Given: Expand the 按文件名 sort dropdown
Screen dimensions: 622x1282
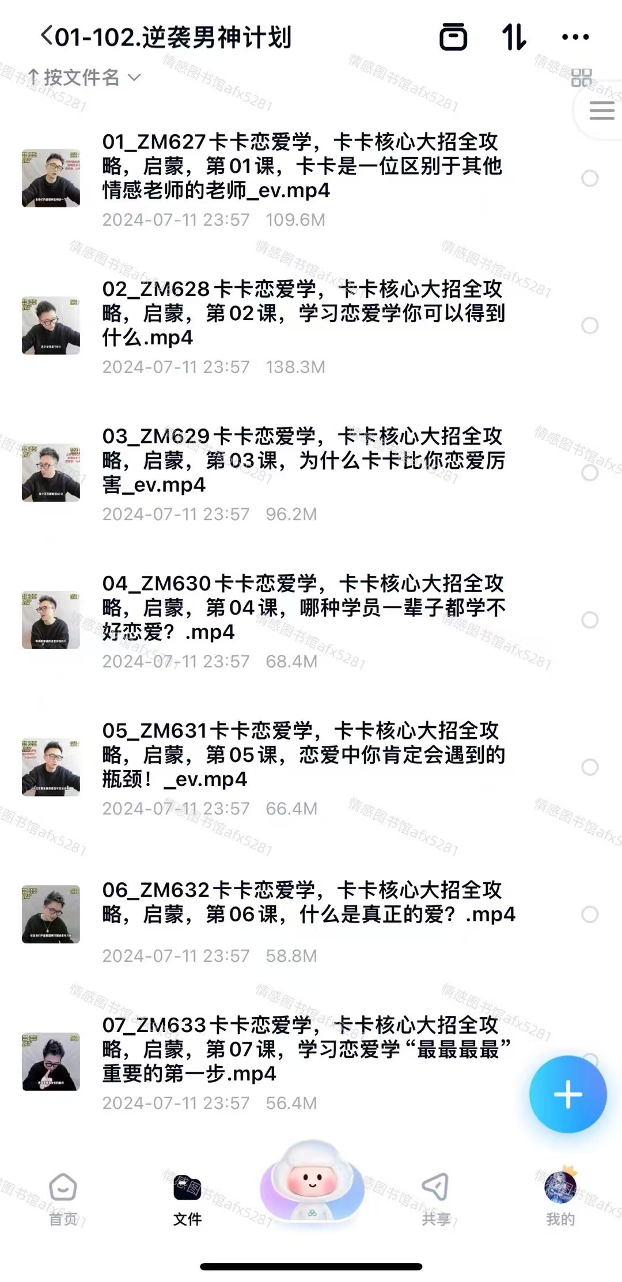Looking at the screenshot, I should tap(84, 77).
